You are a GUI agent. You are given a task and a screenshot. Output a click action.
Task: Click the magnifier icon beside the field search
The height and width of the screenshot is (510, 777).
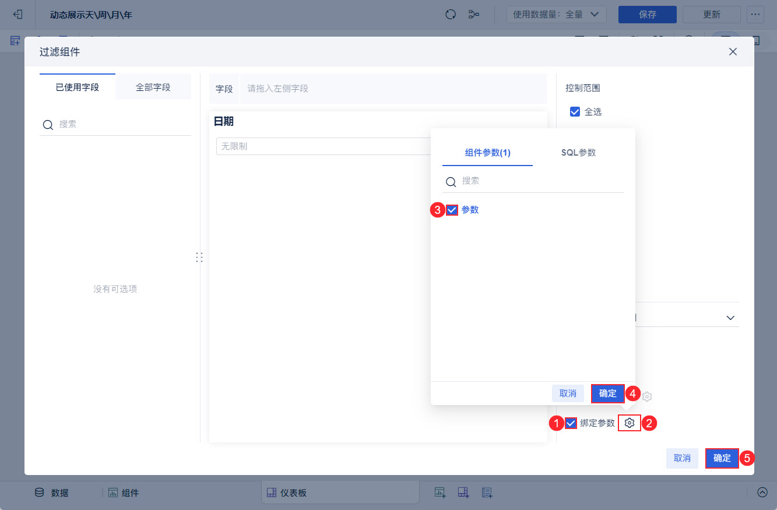(x=48, y=125)
